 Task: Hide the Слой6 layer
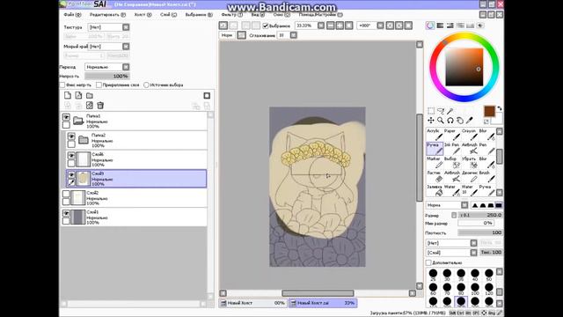[x=71, y=156]
